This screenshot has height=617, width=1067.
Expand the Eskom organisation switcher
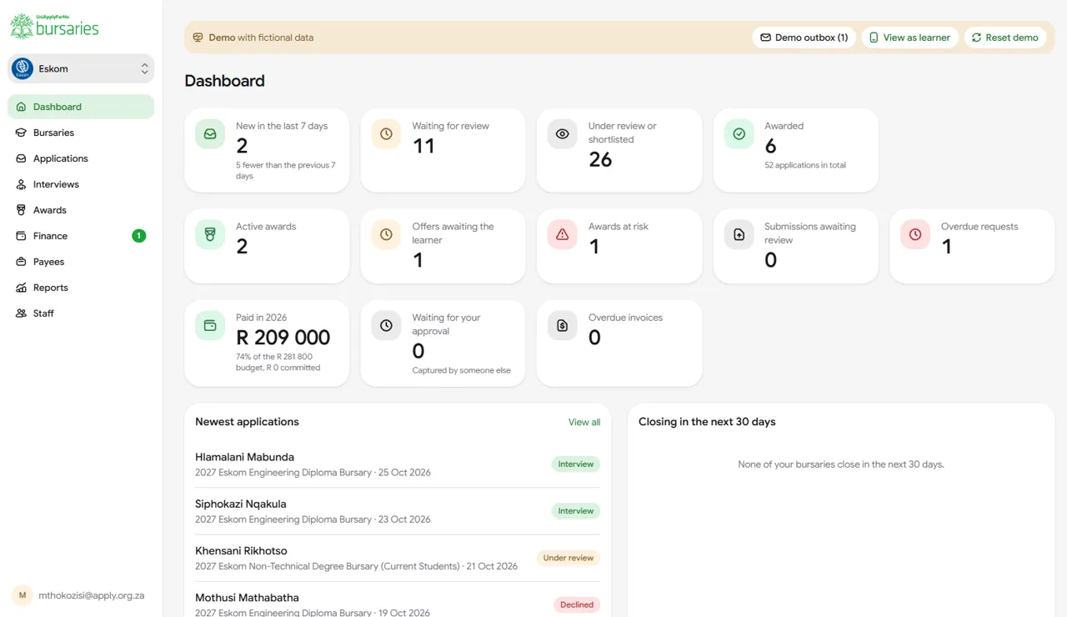pos(81,68)
